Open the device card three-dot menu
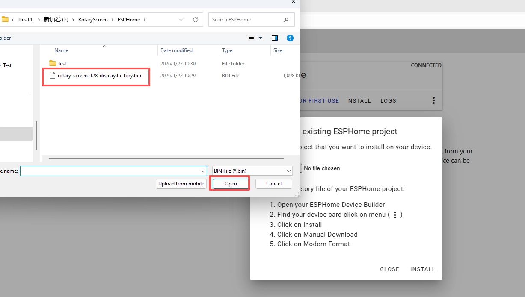The width and height of the screenshot is (525, 297). 433,101
